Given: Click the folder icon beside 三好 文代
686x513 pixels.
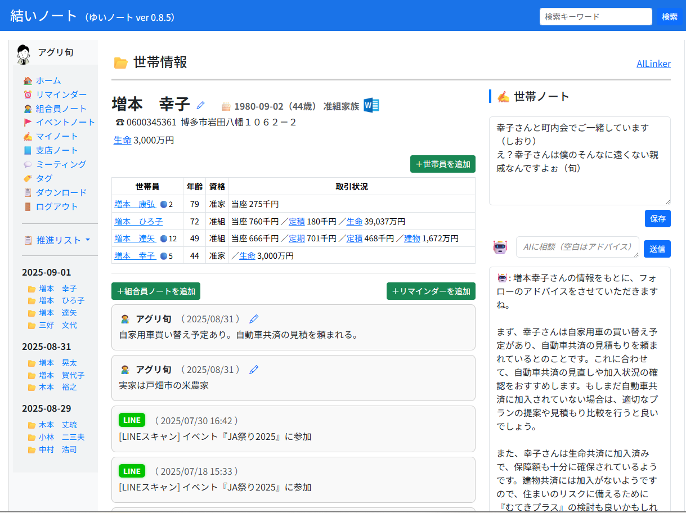Looking at the screenshot, I should coord(32,326).
